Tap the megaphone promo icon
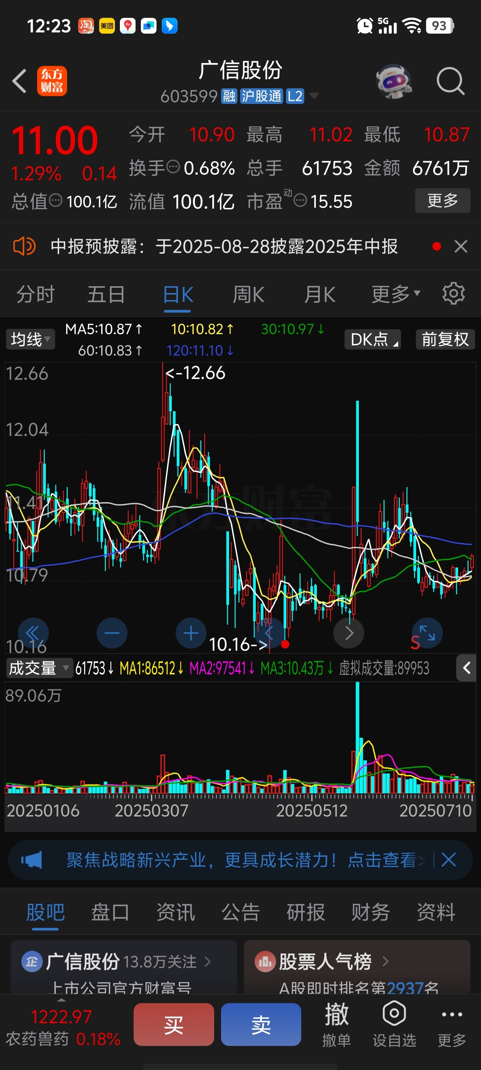 [32, 860]
